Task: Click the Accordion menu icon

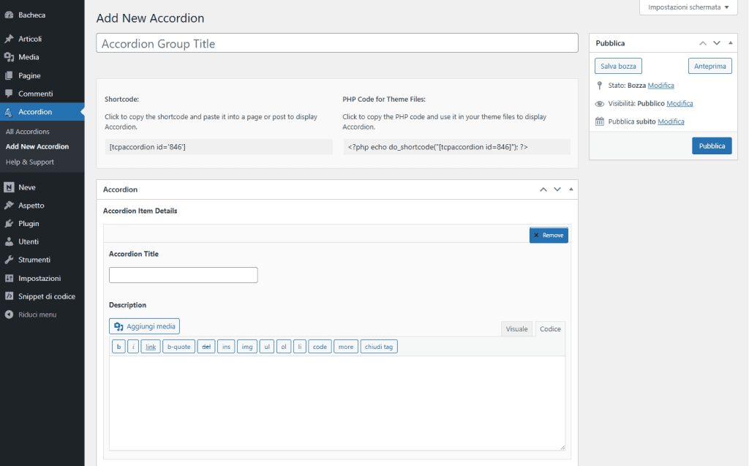Action: point(9,112)
